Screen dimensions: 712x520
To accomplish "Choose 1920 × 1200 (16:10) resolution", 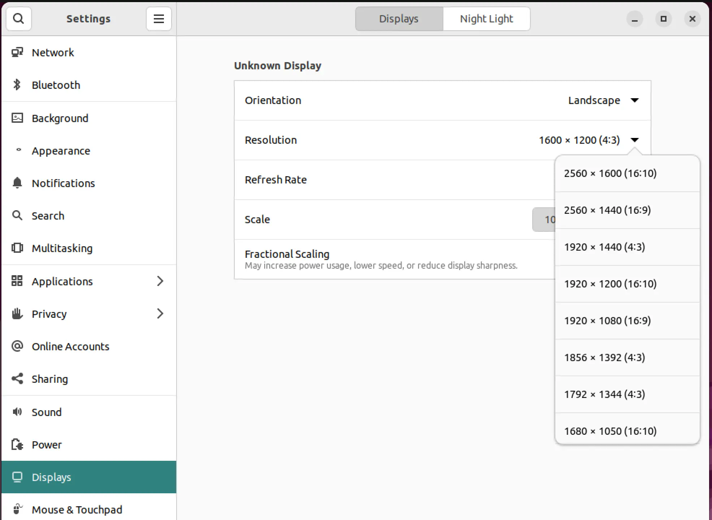I will (x=627, y=284).
